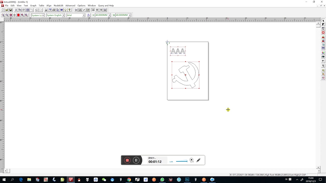Screen dimensions: 326x183
Task: Open the Advanced menu
Action: tap(70, 5)
